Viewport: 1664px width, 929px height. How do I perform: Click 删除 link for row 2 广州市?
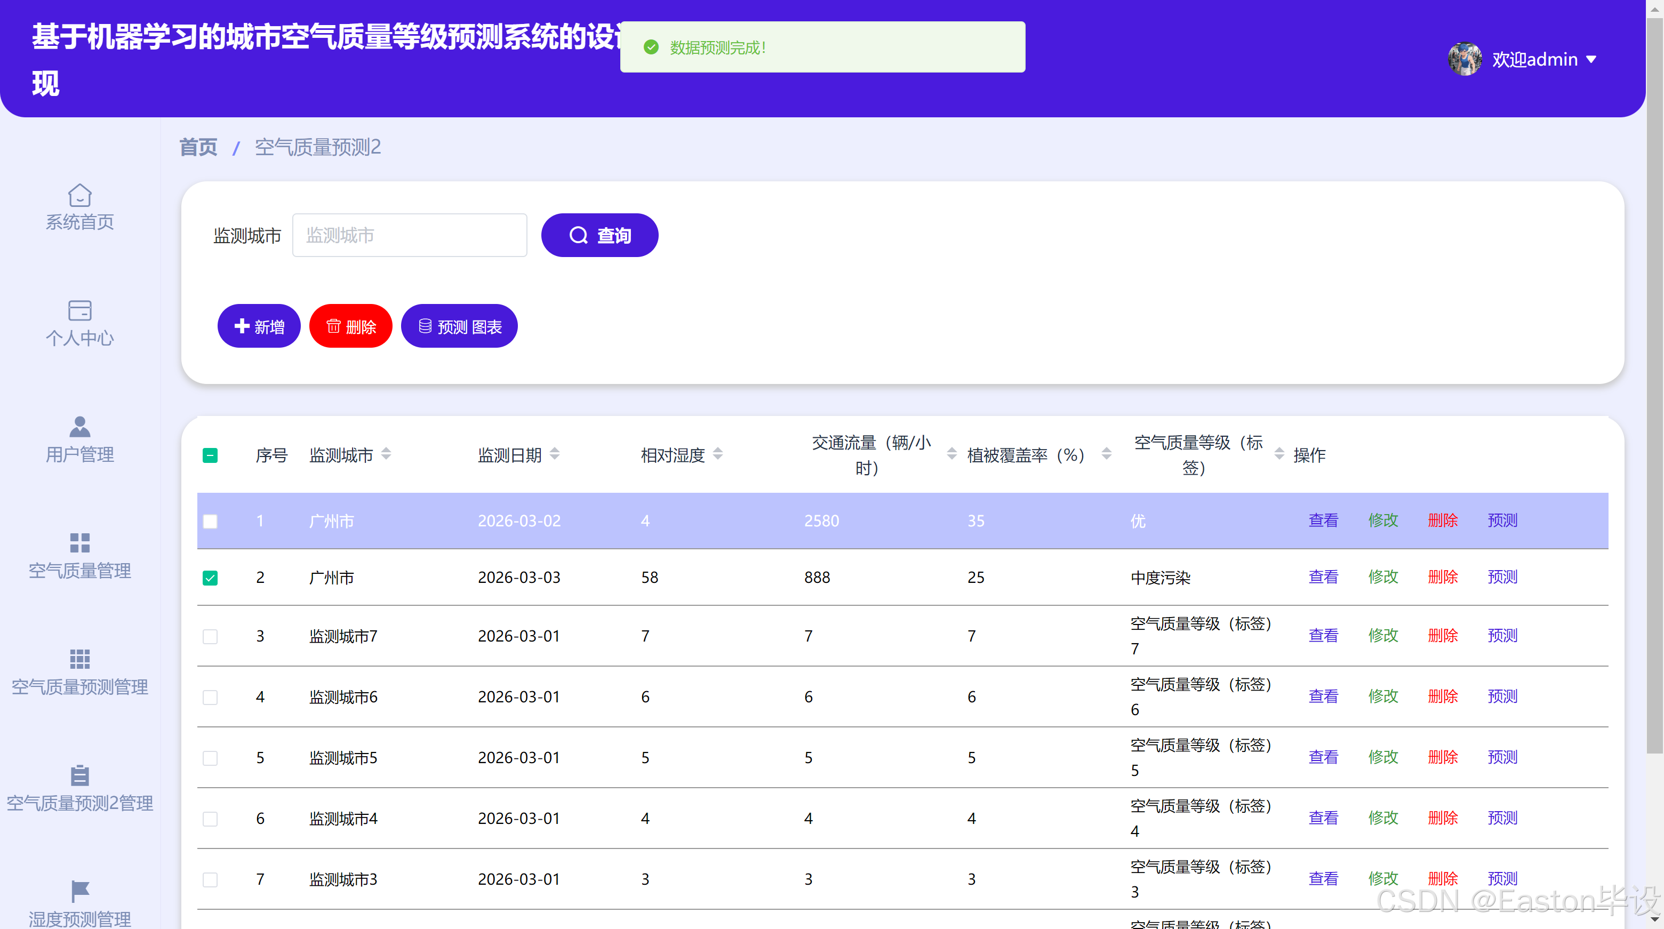pyautogui.click(x=1443, y=576)
